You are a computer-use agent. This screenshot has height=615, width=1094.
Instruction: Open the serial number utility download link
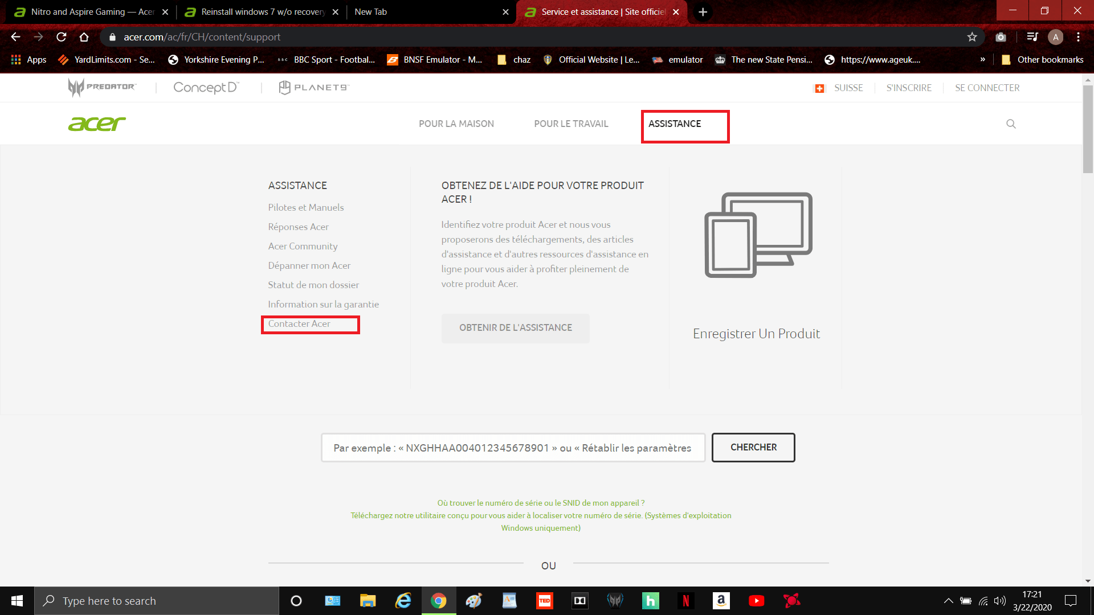541,522
